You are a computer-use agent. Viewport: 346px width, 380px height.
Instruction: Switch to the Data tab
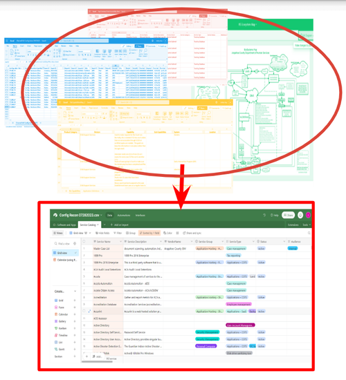tap(110, 215)
